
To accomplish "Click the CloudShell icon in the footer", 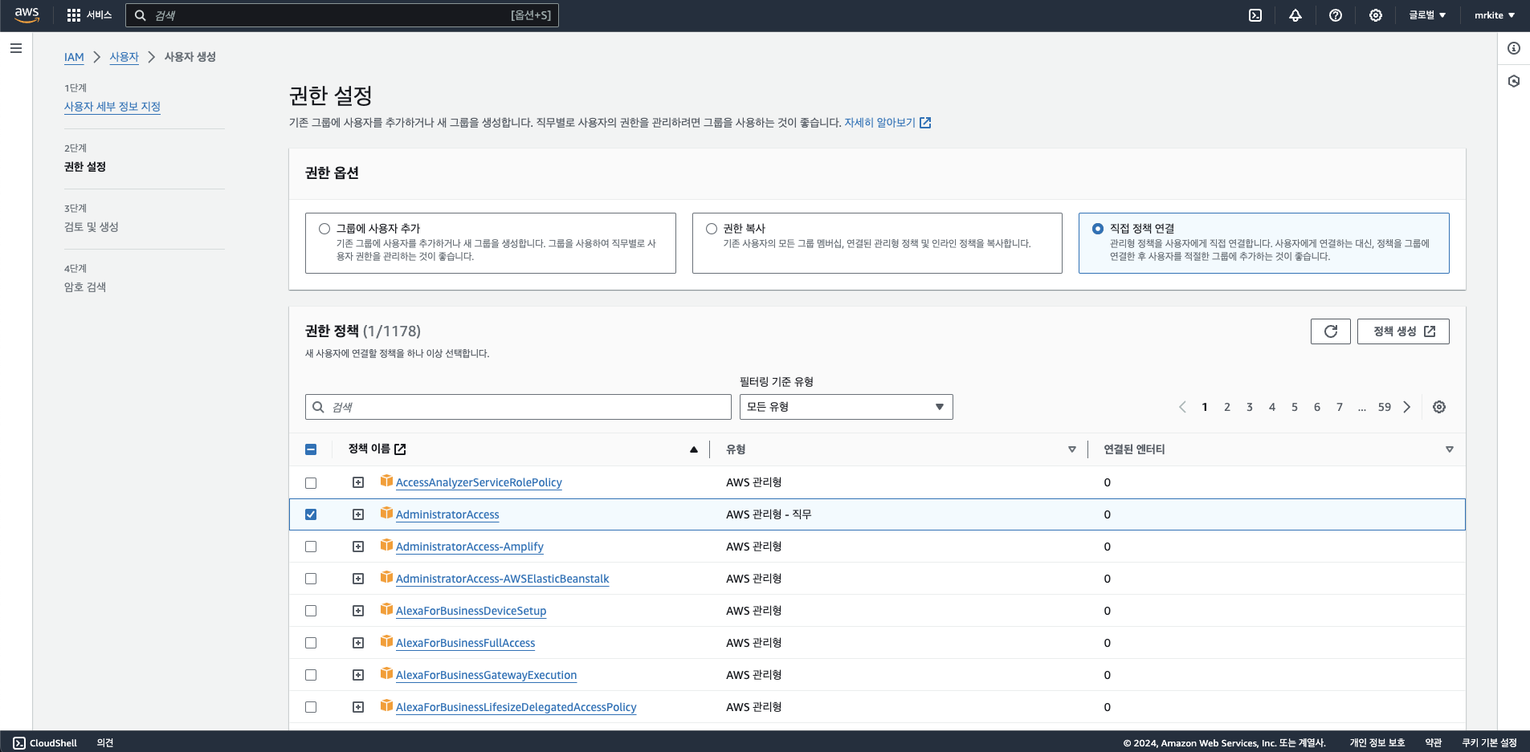I will (x=19, y=743).
